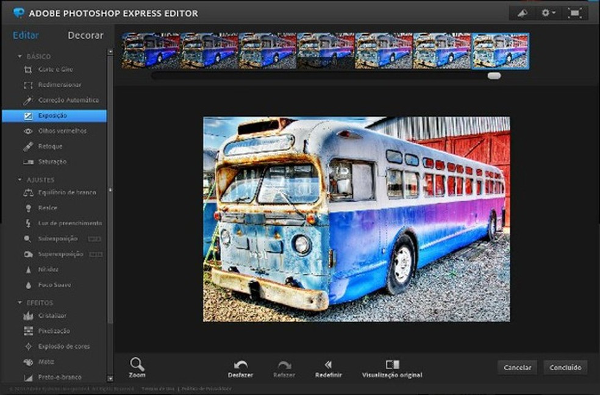Switch to the Editar tab
600x395 pixels.
(26, 35)
